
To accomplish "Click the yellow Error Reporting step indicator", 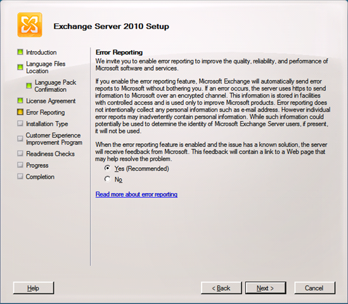I will pyautogui.click(x=20, y=112).
